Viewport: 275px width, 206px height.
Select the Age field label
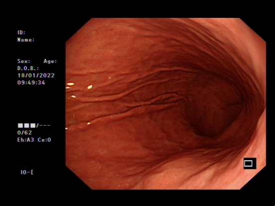(50, 61)
